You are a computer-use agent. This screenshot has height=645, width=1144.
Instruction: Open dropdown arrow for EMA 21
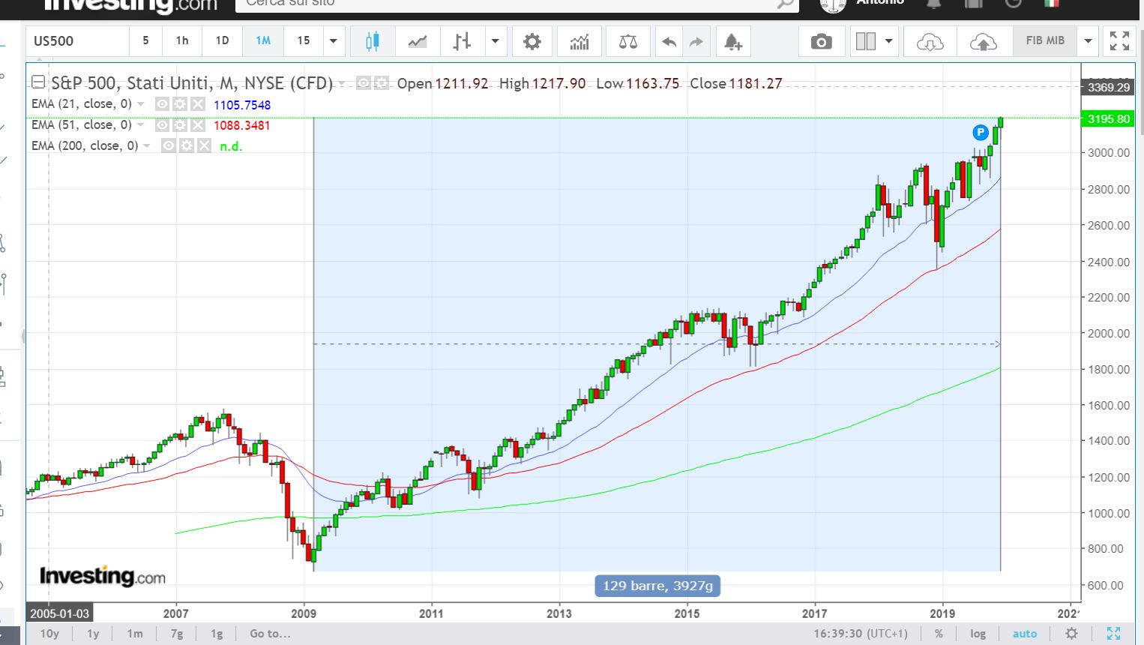pyautogui.click(x=141, y=104)
